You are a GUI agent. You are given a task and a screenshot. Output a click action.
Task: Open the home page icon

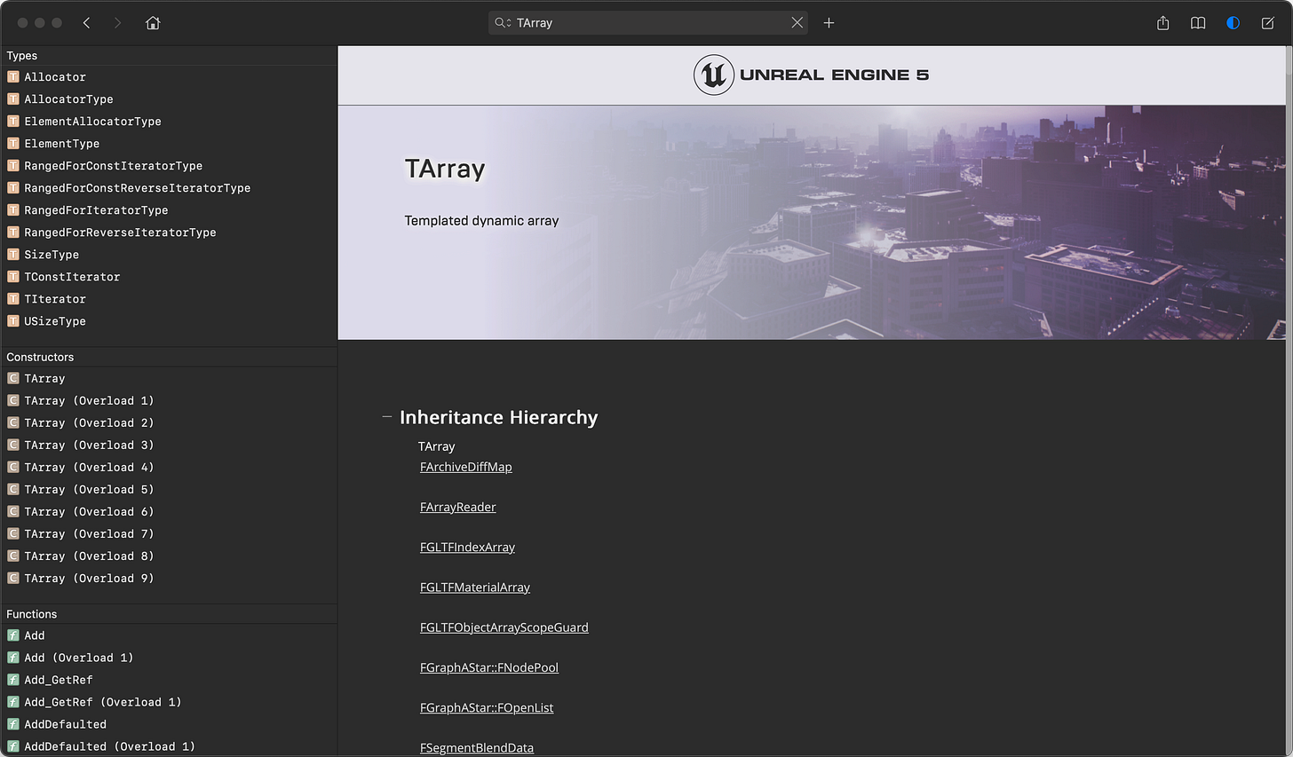(x=153, y=23)
